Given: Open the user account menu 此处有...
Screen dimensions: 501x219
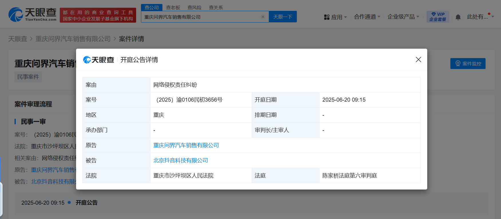Looking at the screenshot, I should click(480, 17).
